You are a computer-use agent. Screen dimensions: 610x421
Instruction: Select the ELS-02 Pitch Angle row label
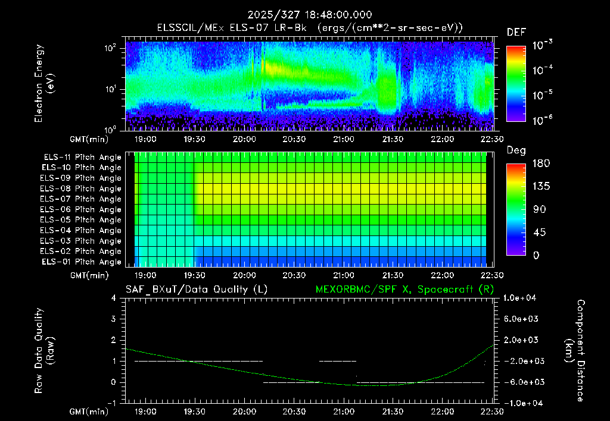(x=80, y=252)
